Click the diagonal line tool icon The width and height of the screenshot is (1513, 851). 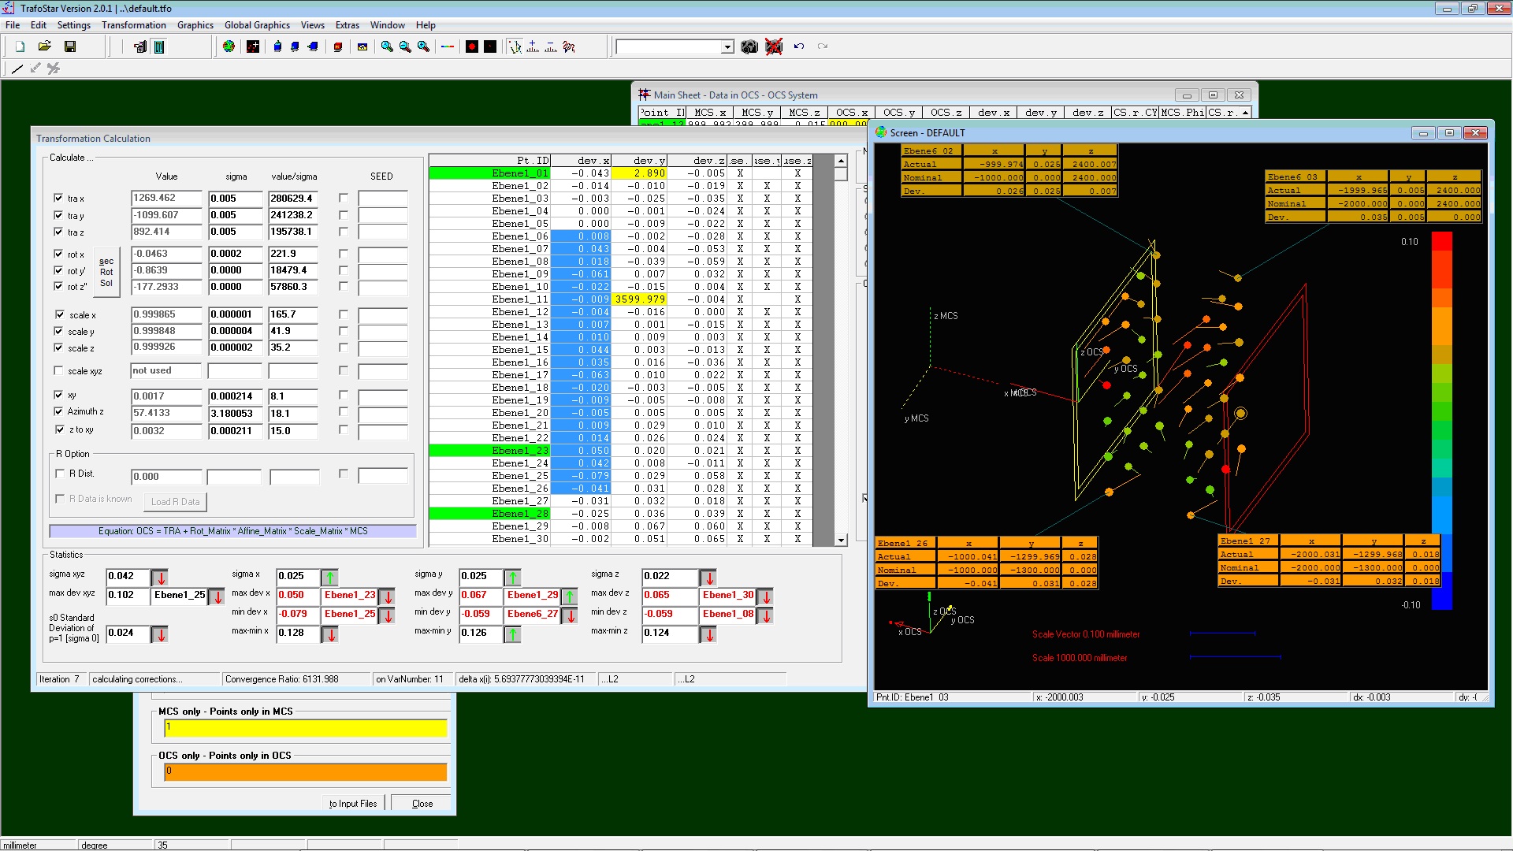[x=17, y=69]
